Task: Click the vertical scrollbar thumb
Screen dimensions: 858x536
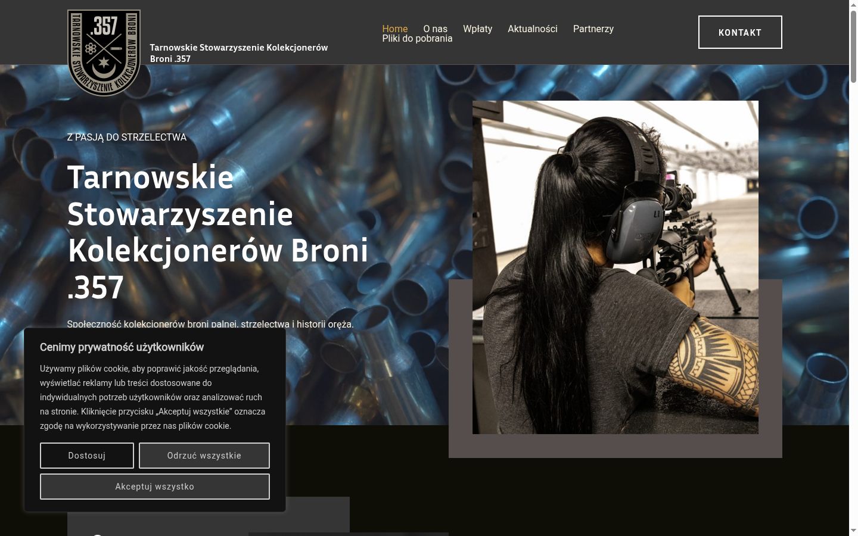Action: click(x=853, y=46)
